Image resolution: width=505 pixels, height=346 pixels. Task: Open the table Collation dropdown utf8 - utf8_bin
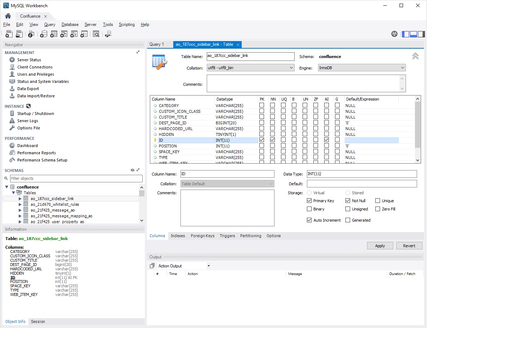point(251,68)
